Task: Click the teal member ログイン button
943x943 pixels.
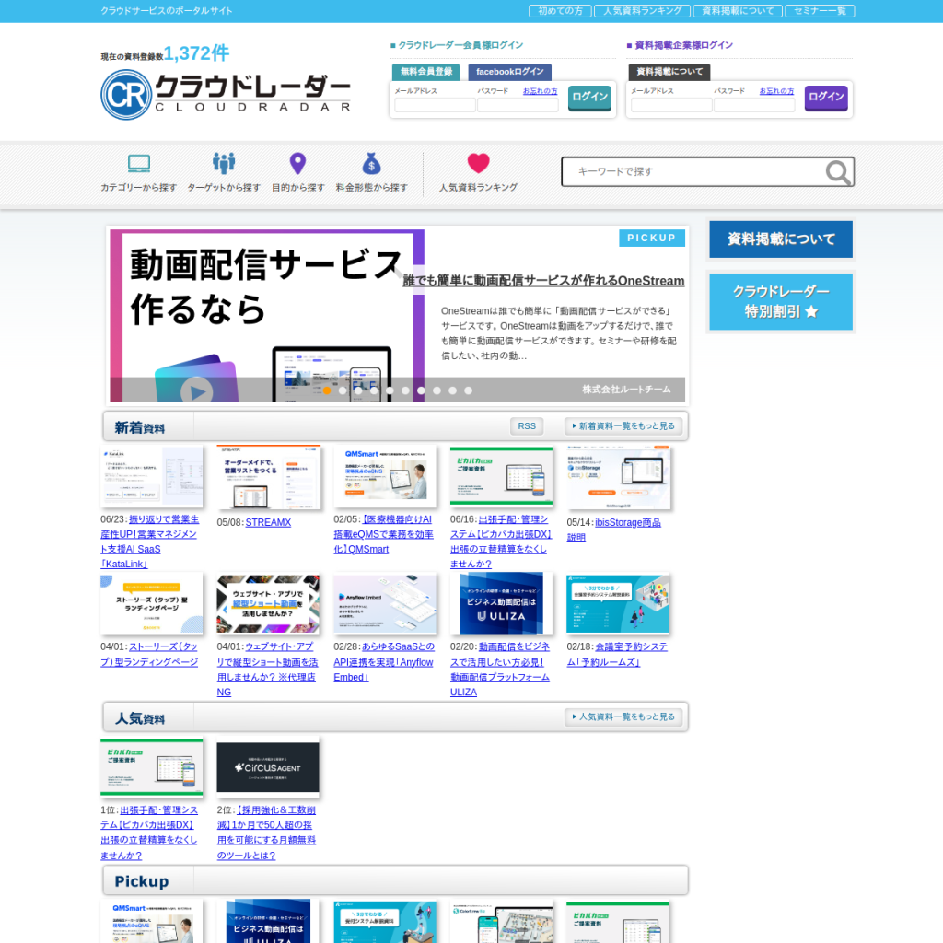Action: (589, 98)
